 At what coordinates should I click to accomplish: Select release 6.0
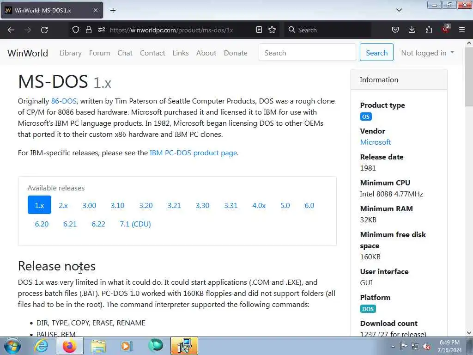point(309,205)
